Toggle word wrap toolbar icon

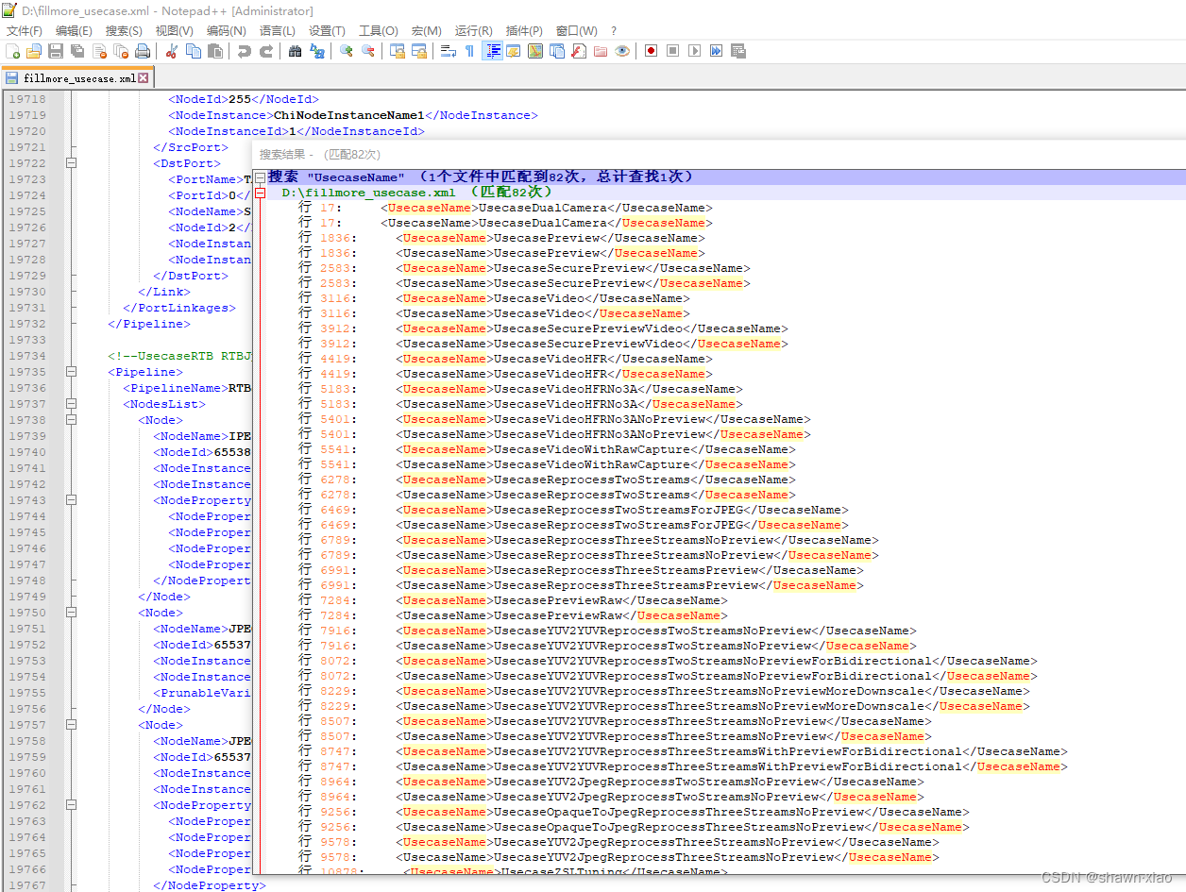449,51
